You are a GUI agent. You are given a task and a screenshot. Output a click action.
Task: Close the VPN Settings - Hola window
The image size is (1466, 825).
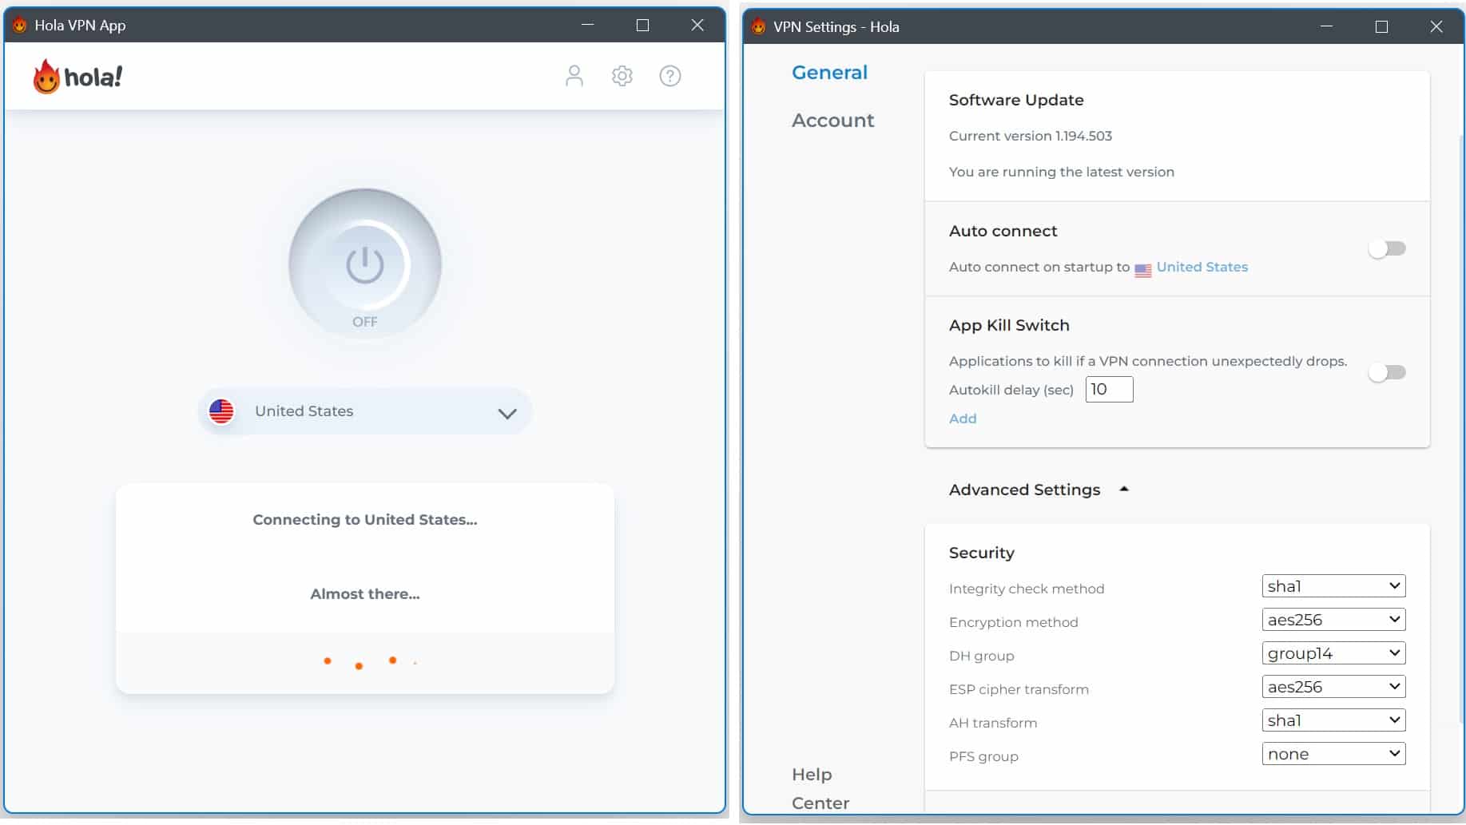pyautogui.click(x=1436, y=26)
